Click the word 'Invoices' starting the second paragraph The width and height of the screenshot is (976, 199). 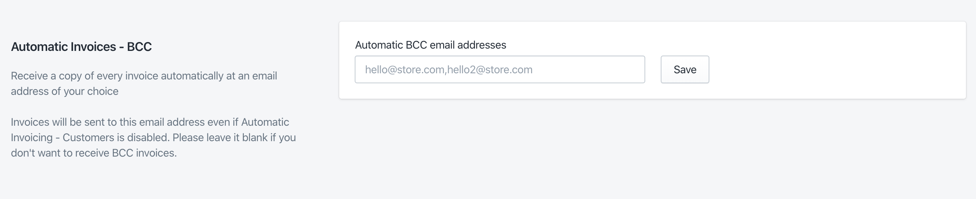30,122
